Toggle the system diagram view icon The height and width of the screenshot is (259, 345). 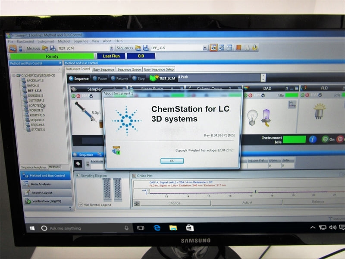click(213, 47)
